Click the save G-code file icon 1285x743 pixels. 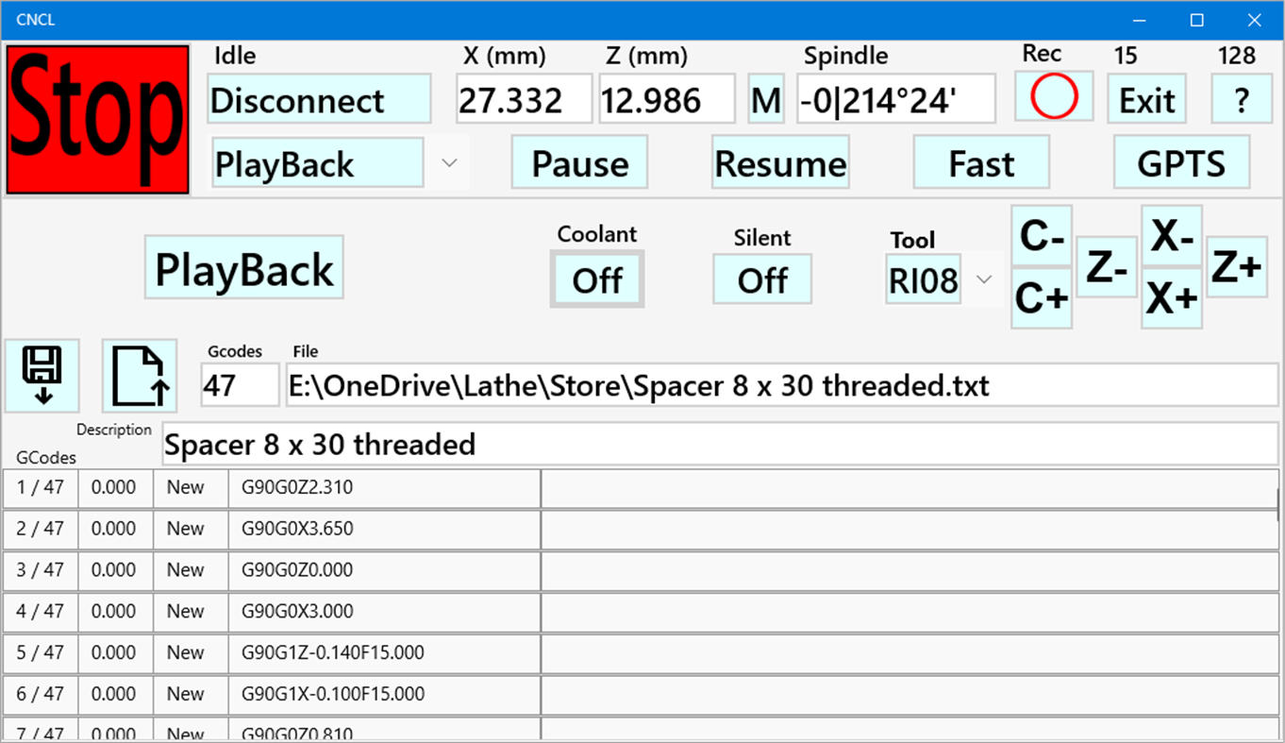(x=42, y=375)
